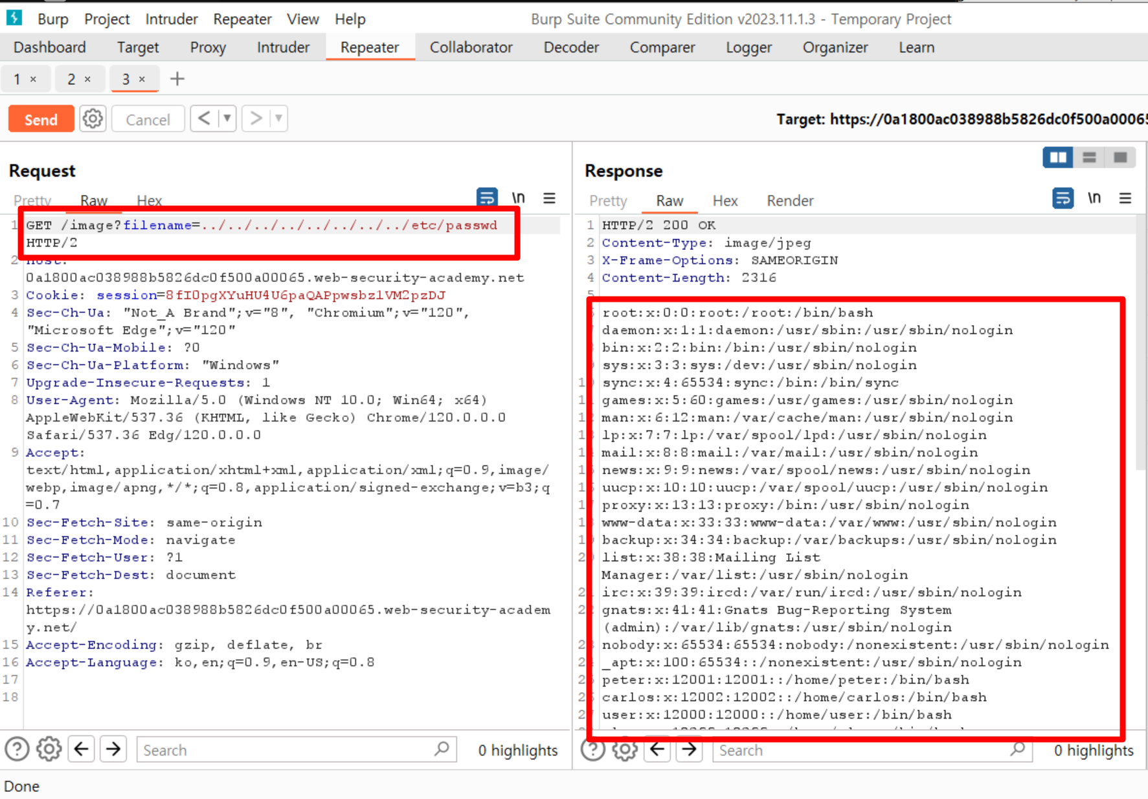Viewport: 1148px width, 799px height.
Task: Expand the forward history dropdown arrow
Action: point(278,118)
